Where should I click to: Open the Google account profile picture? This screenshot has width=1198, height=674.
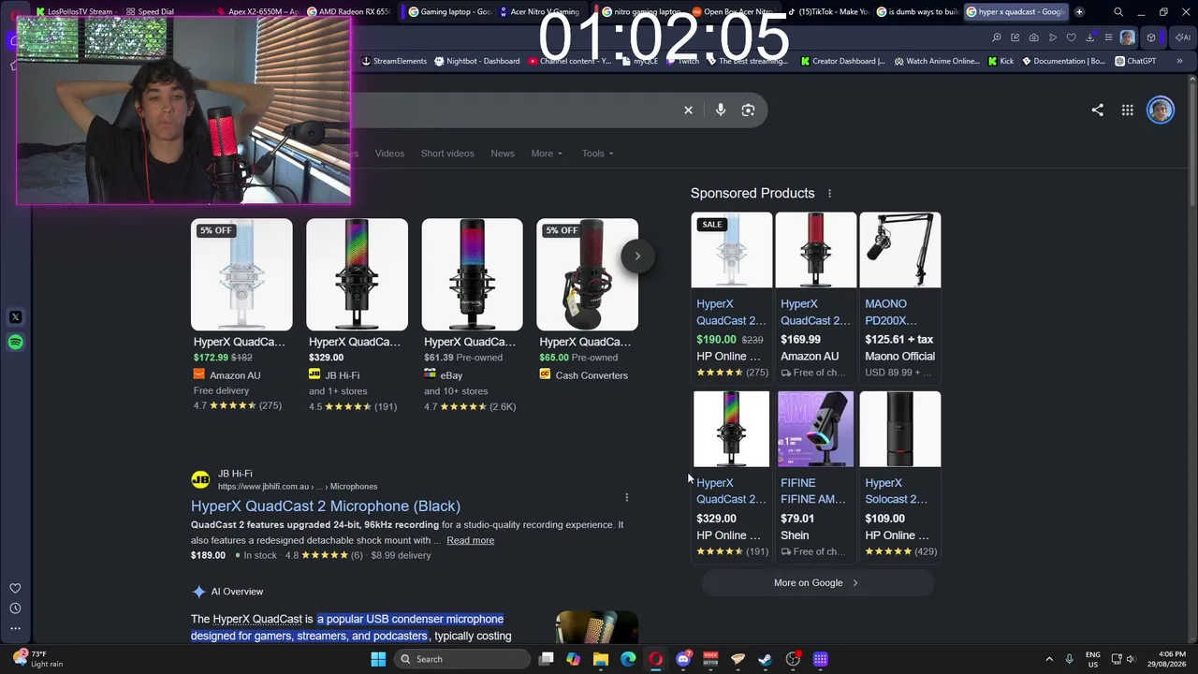pos(1161,110)
